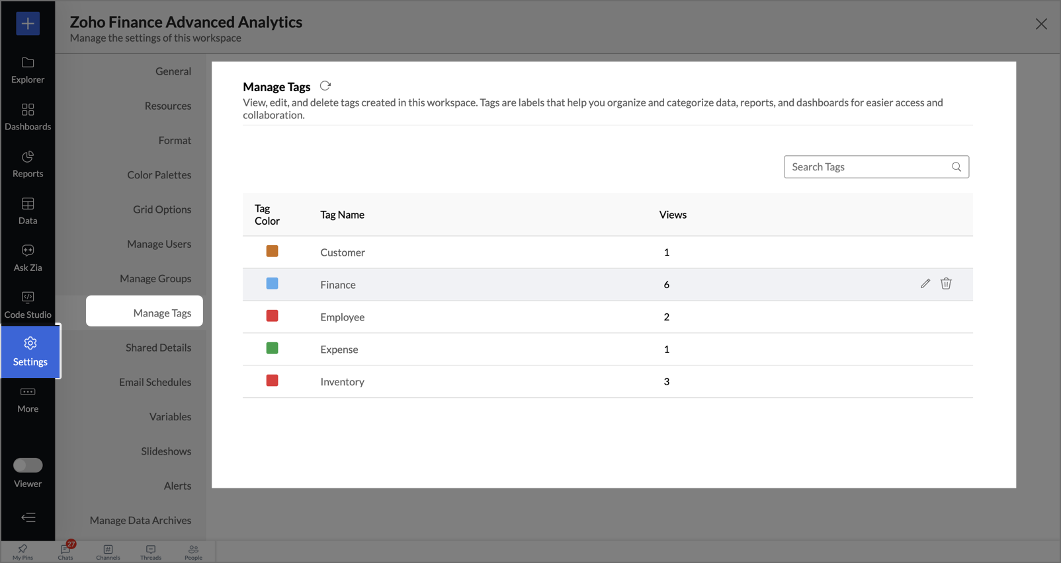Screen dimensions: 1061x563
Task: Delete the Finance tag using trash icon
Action: [946, 283]
